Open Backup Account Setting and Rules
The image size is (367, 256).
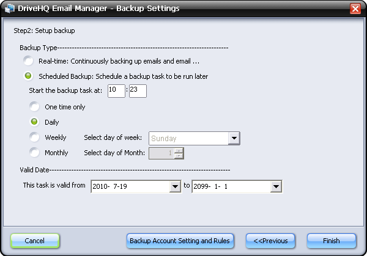tap(180, 241)
